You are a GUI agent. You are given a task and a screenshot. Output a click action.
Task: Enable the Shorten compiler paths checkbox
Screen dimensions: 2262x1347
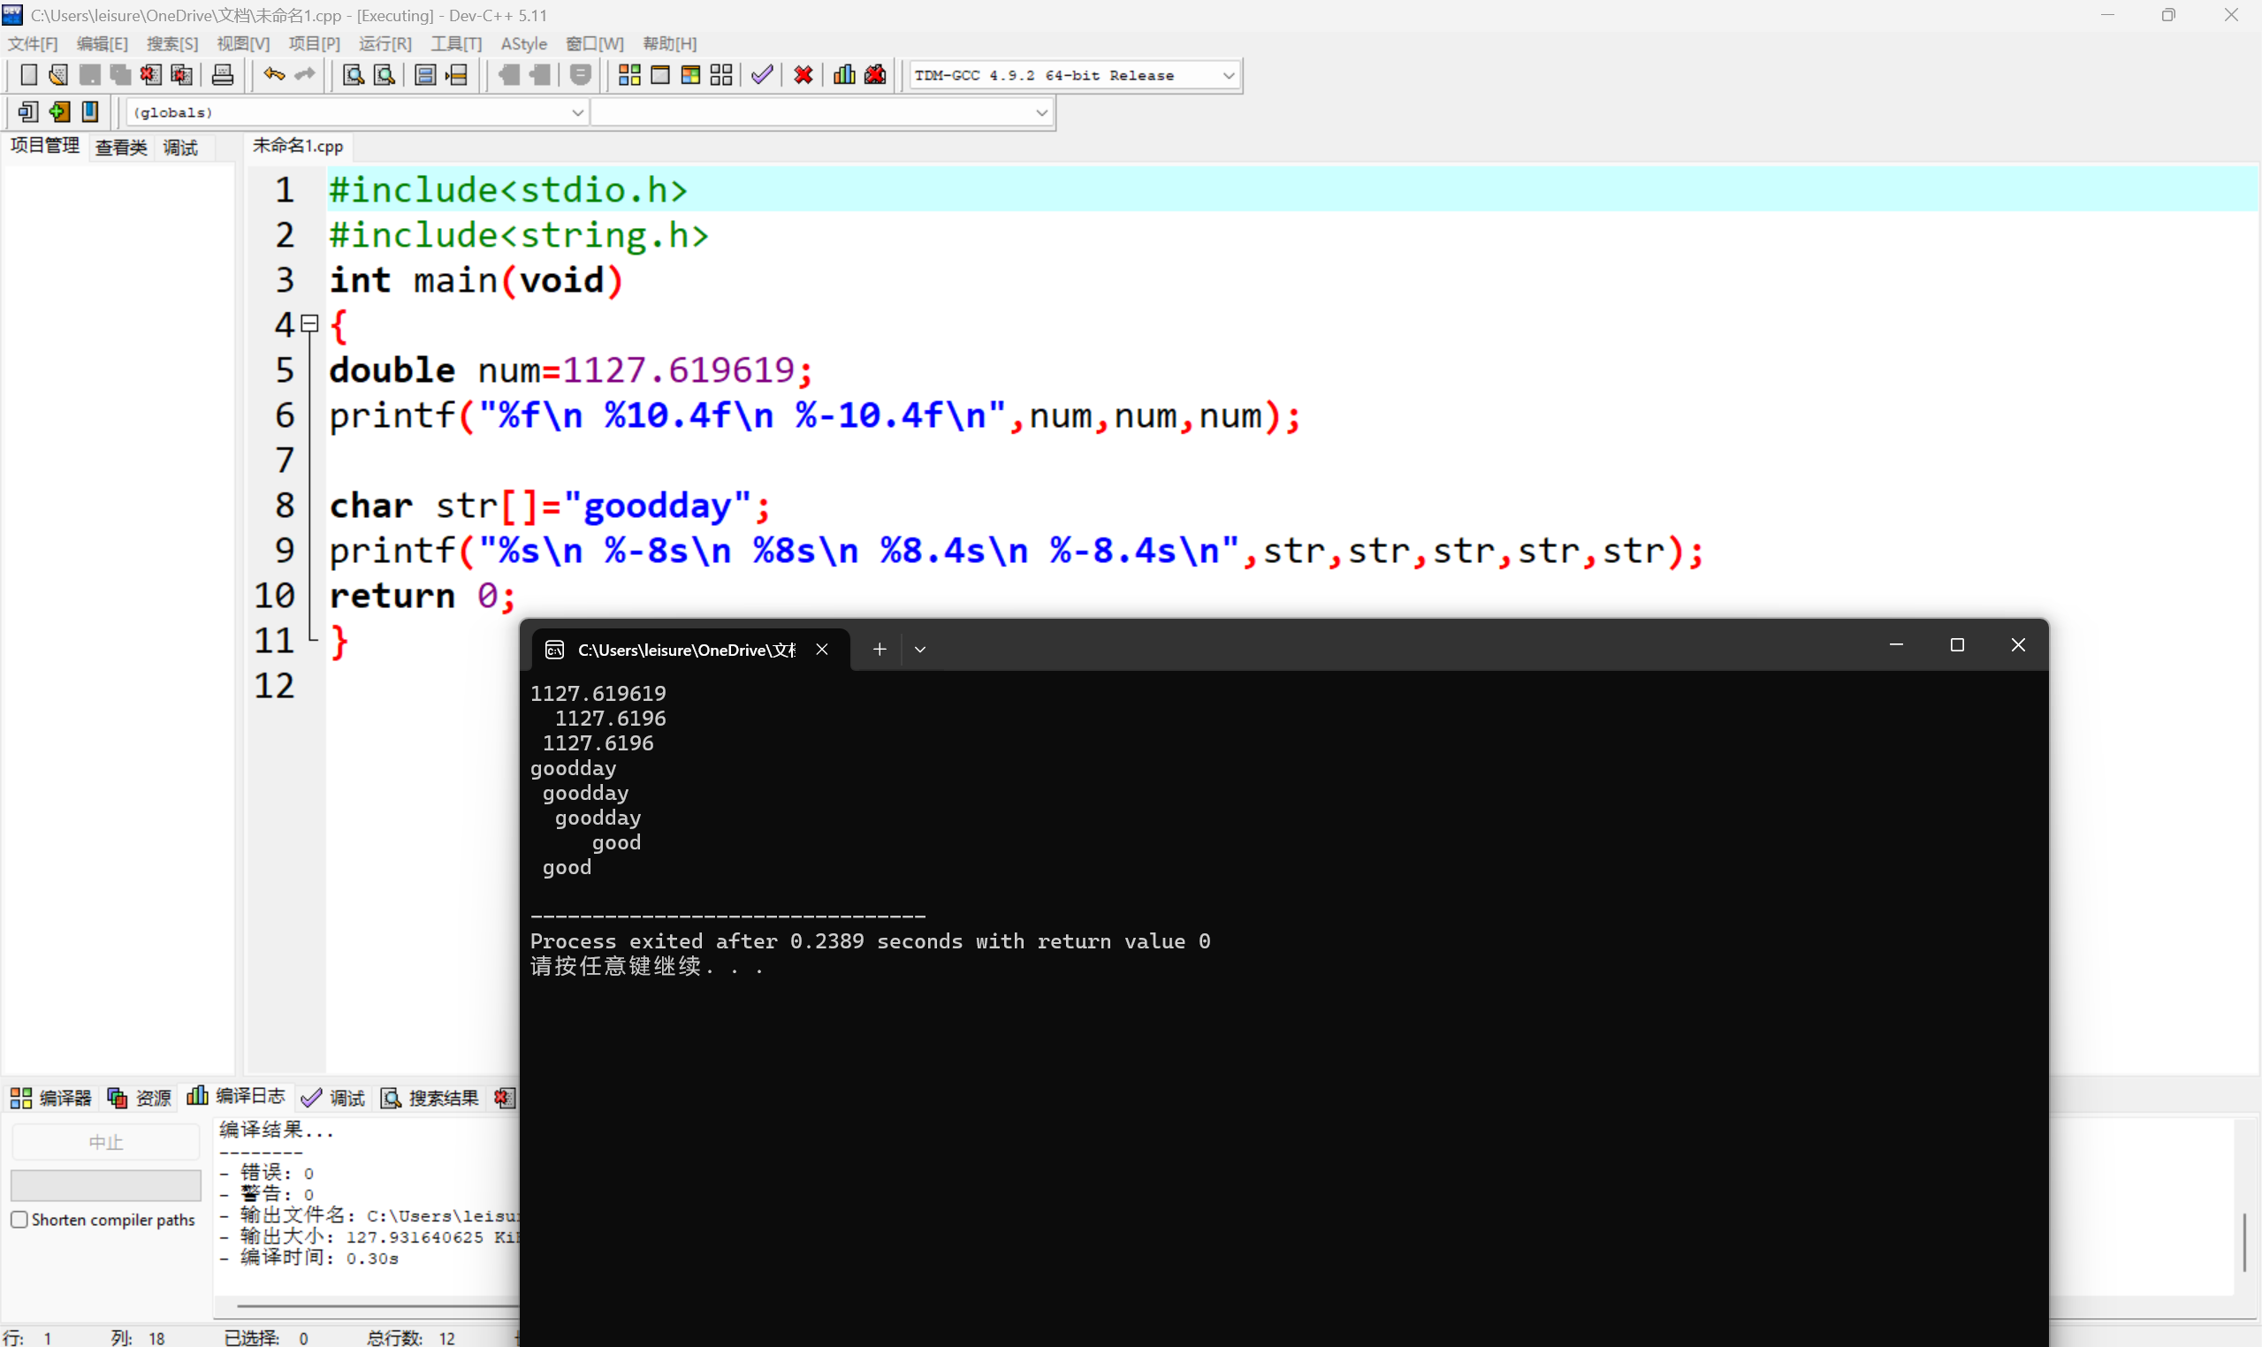[19, 1219]
